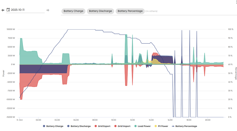237x131 pixels.
Task: Go to next day with right arrow
Action: pos(48,10)
